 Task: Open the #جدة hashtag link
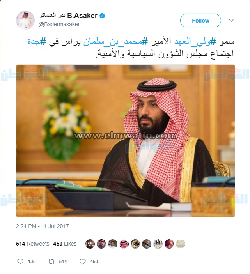point(37,42)
